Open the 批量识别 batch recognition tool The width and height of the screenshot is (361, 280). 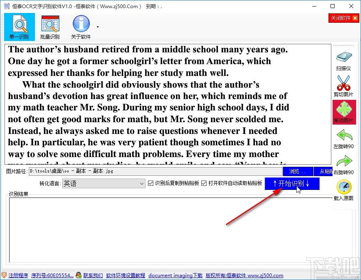pyautogui.click(x=50, y=26)
